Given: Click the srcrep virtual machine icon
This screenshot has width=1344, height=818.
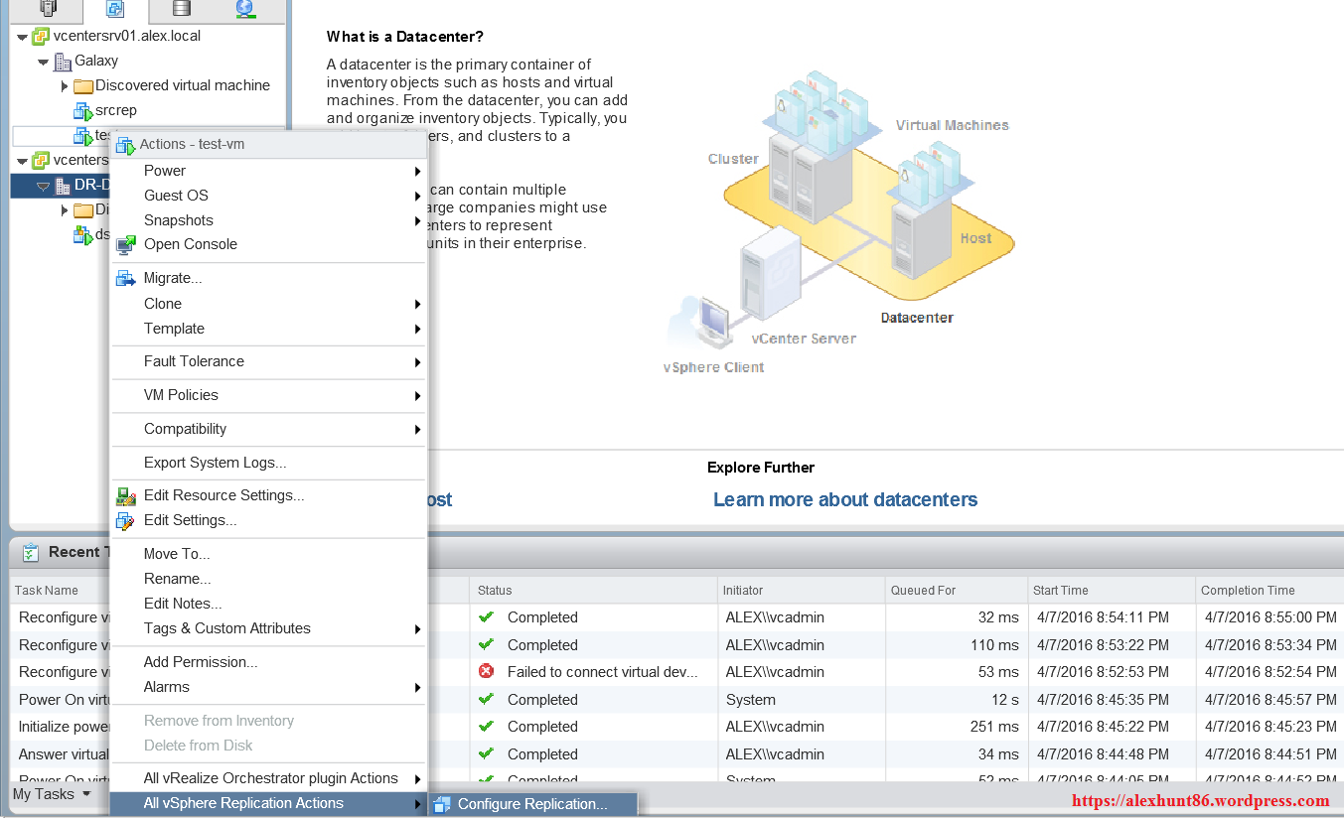Looking at the screenshot, I should 82,110.
